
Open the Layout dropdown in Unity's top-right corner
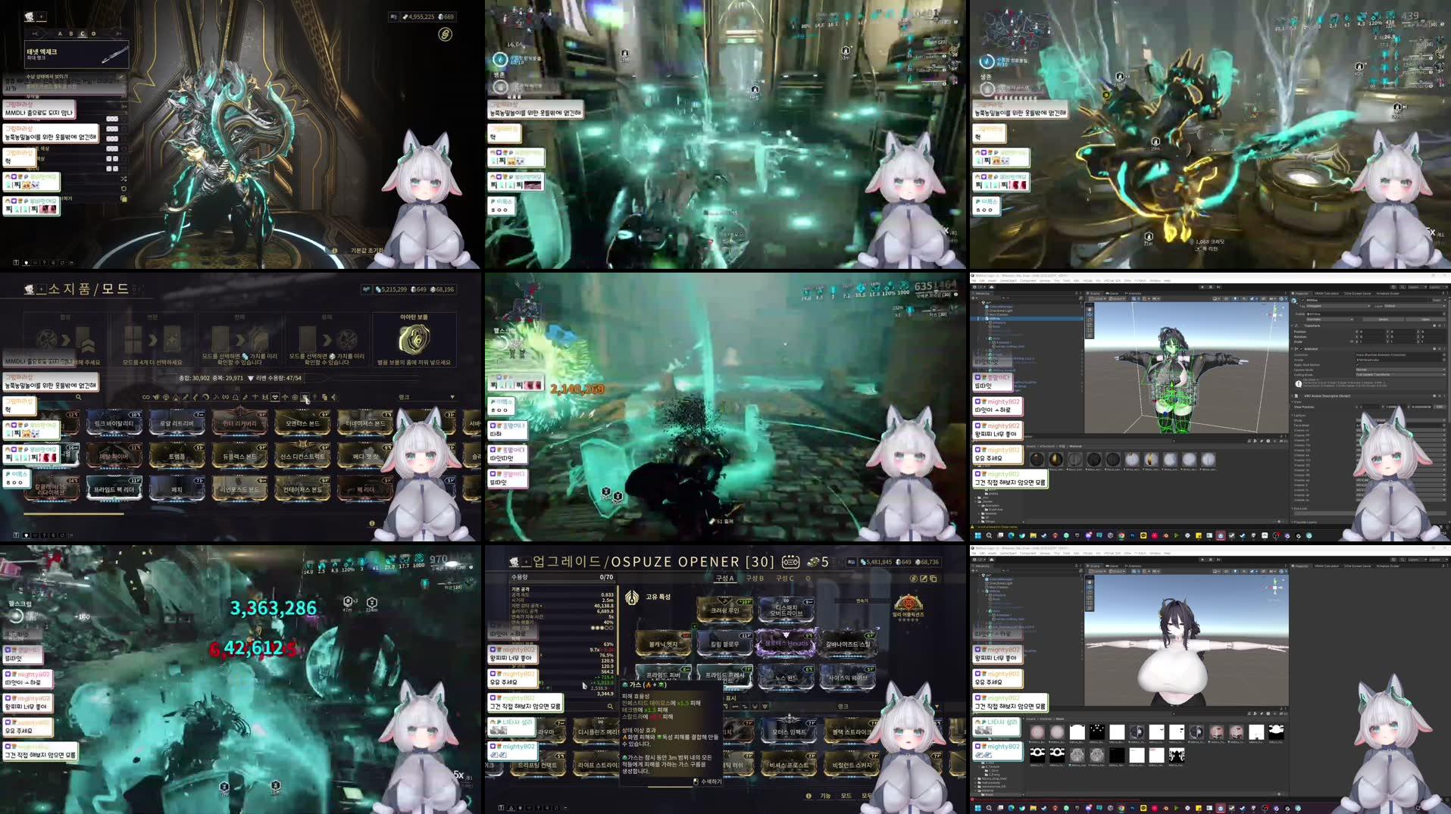[x=1437, y=287]
